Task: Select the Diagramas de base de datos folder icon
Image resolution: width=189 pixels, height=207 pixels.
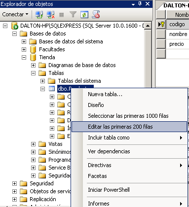Action: point(42,65)
